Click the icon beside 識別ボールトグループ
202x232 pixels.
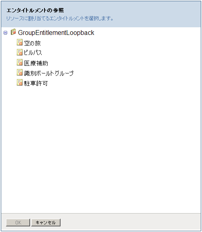[20, 72]
